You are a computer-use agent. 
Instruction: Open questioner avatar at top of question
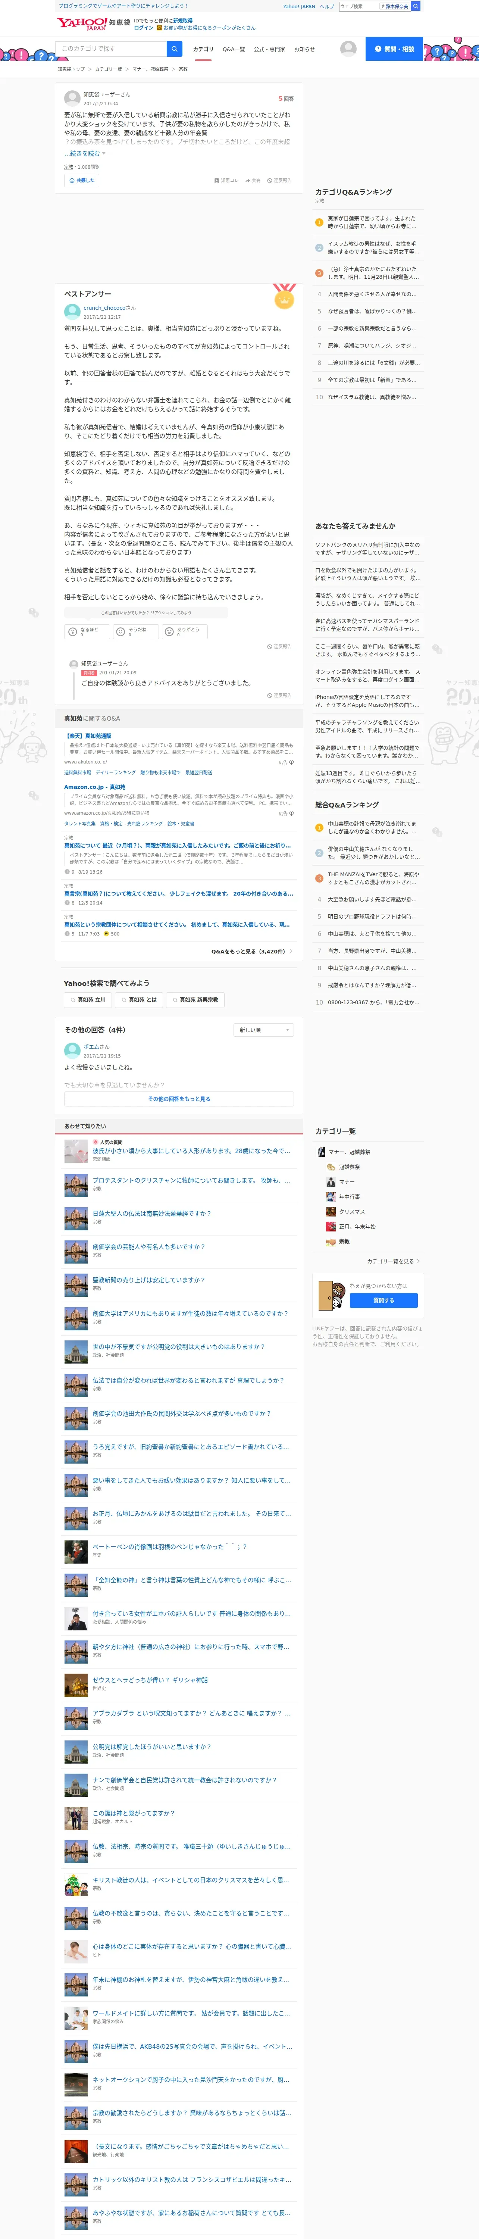[72, 98]
